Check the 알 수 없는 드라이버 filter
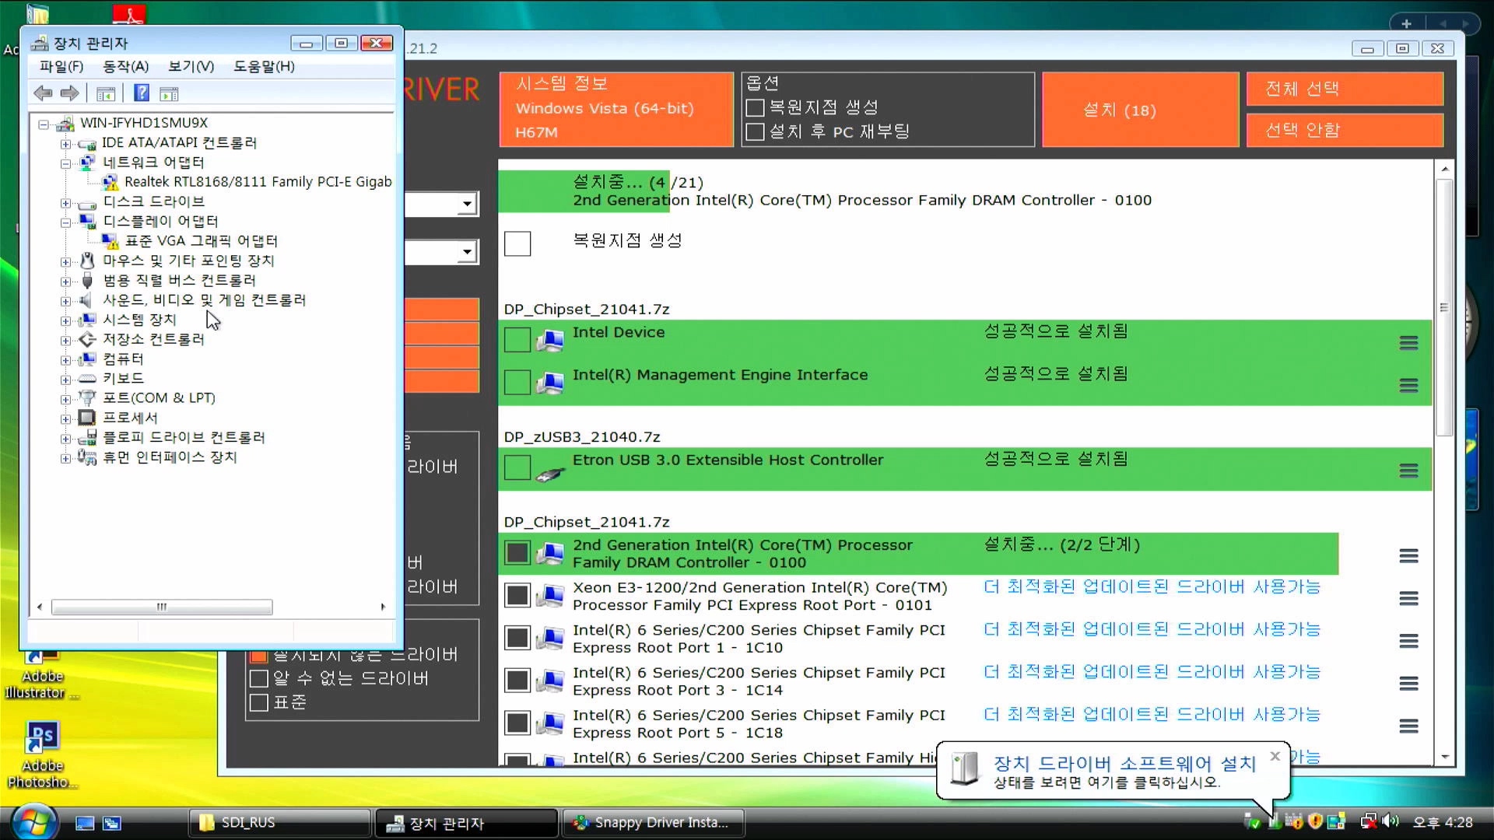Image resolution: width=1494 pixels, height=840 pixels. [259, 678]
